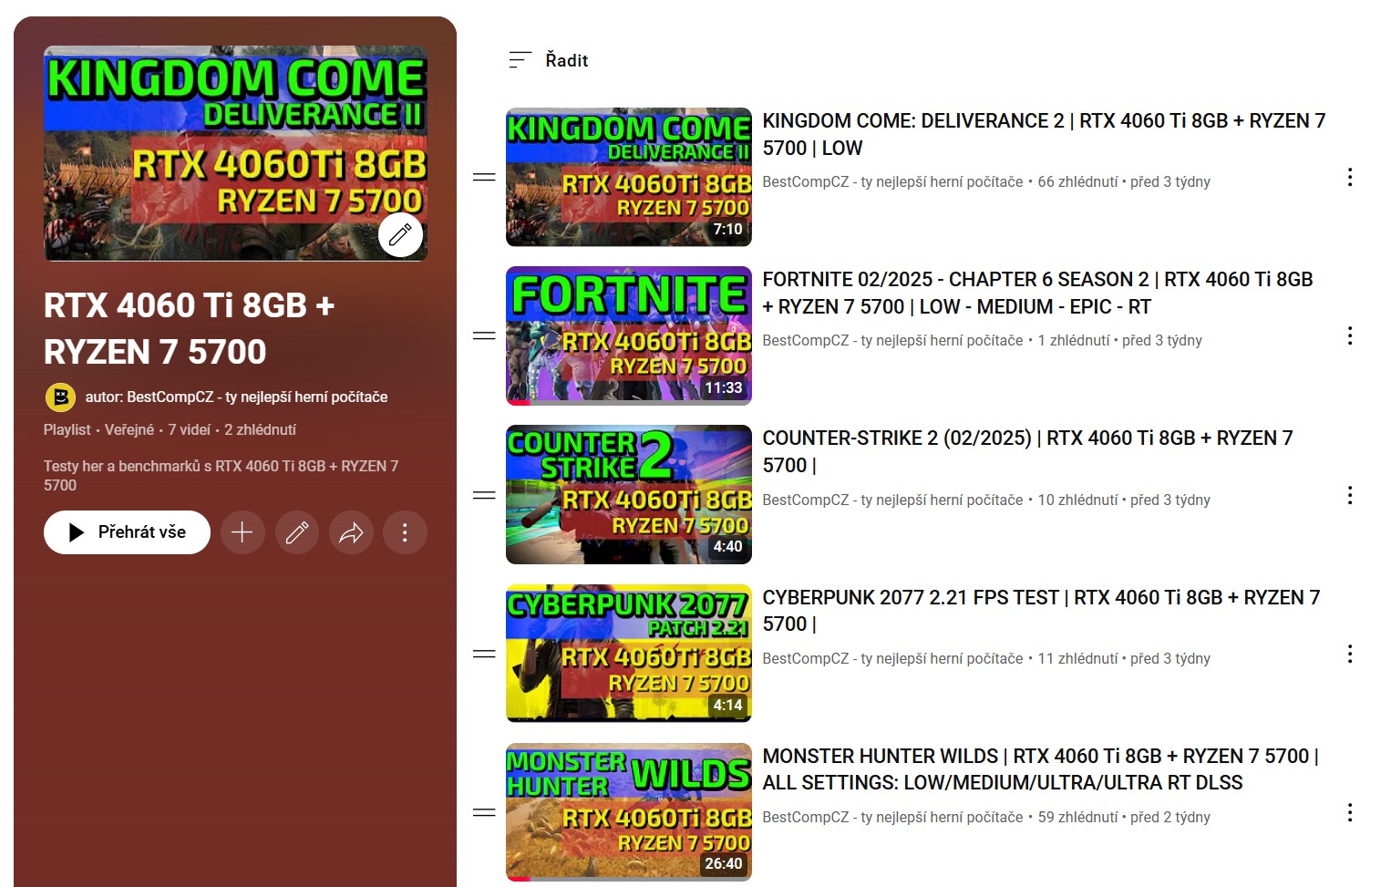Click 'před 2 týdny' on Monster Hunter row
Screen dimensions: 1391x887
coord(1170,817)
